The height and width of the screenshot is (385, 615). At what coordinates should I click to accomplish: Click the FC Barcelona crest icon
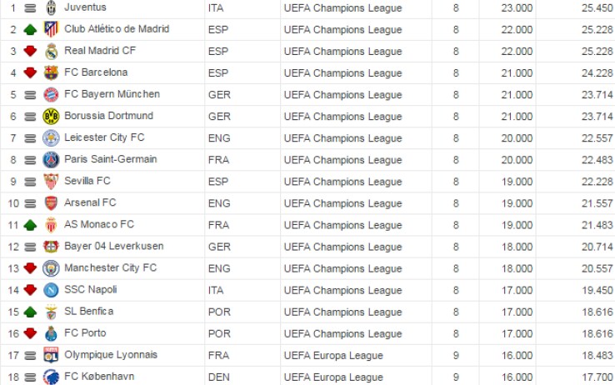click(51, 73)
